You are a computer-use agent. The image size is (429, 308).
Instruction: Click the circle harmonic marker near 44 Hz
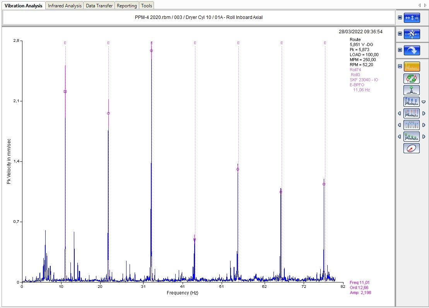click(x=195, y=240)
